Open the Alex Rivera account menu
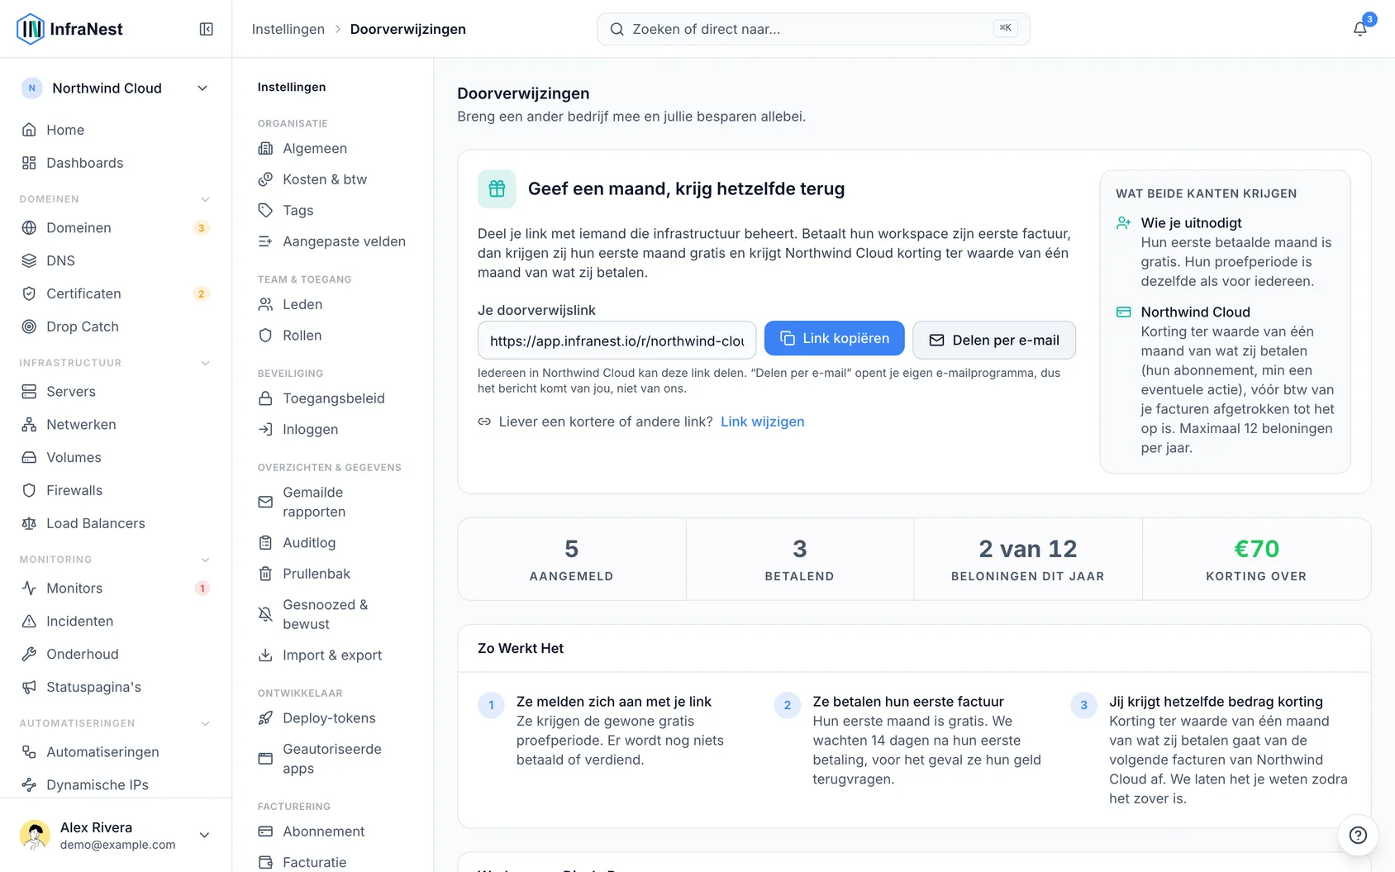Screen dimensions: 1395x872 point(116,835)
